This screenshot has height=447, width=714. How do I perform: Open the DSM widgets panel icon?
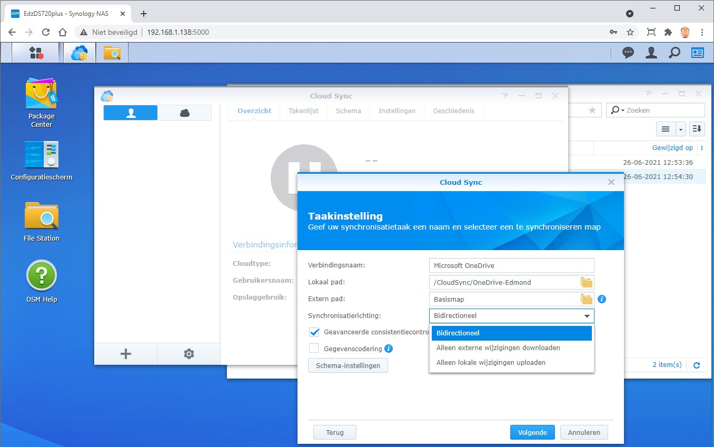(x=698, y=53)
